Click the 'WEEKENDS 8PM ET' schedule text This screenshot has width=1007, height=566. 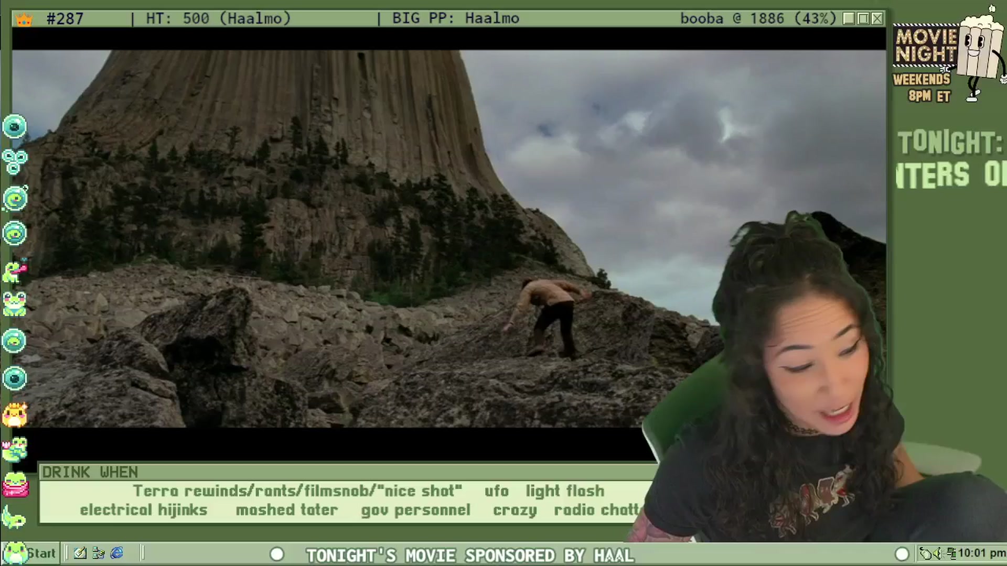pos(922,88)
